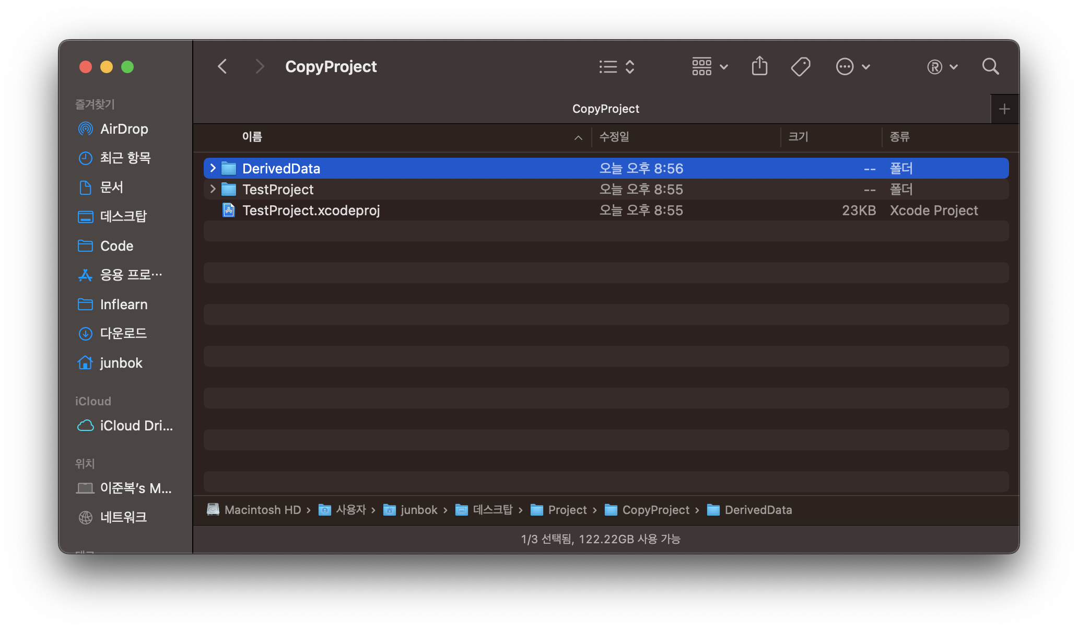
Task: Select the 다운로드 downloads sidebar item
Action: click(x=123, y=333)
